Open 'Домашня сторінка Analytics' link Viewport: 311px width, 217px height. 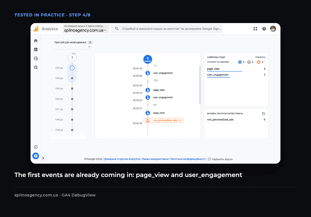coord(122,159)
